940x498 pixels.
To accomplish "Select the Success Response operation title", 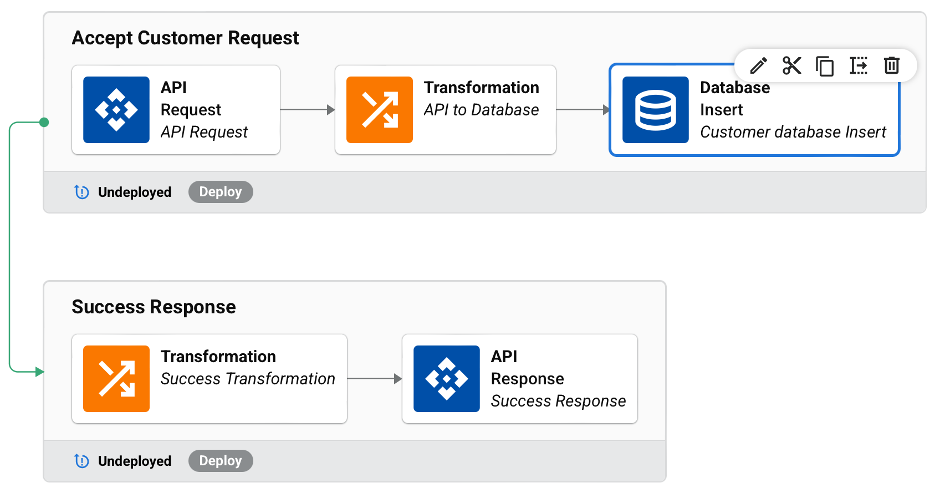I will tap(154, 307).
